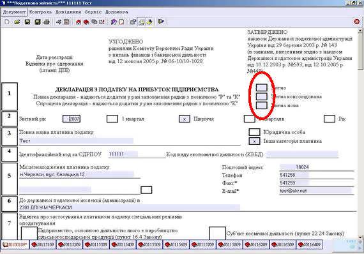Switch to the J0115809 tab
Viewport: 364px width, 254px height.
click(x=229, y=244)
